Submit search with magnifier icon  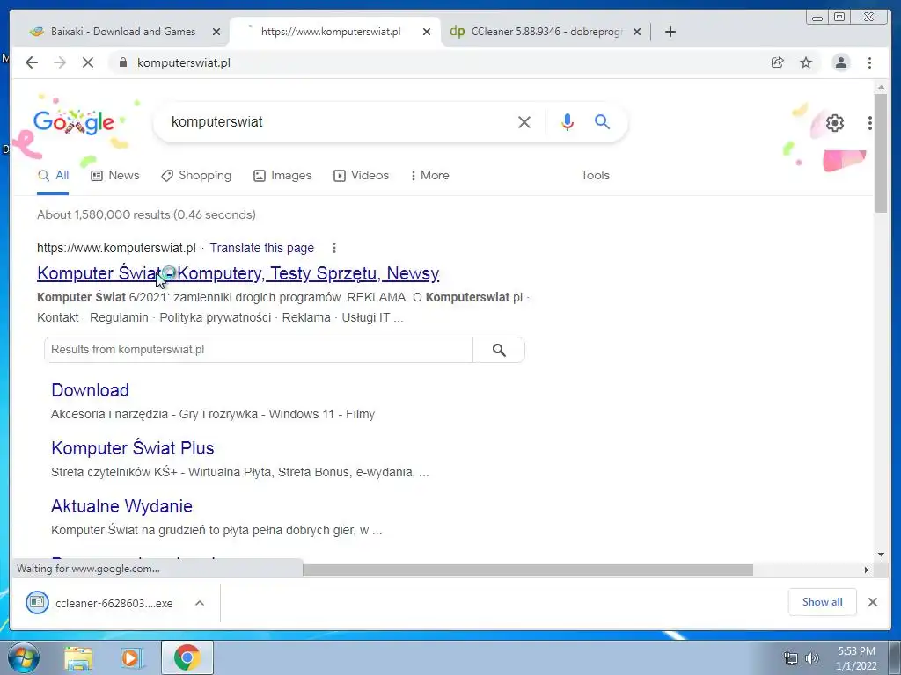click(602, 121)
